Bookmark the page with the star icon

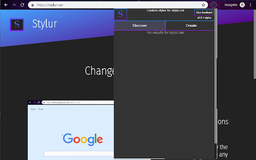[204, 5]
